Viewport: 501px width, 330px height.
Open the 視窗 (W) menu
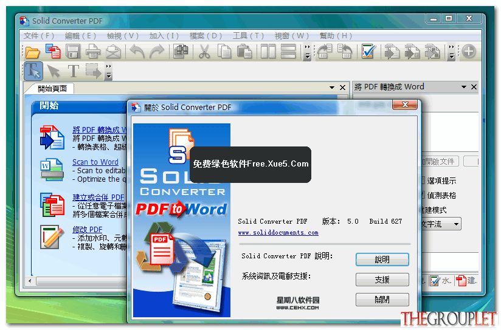(292, 36)
